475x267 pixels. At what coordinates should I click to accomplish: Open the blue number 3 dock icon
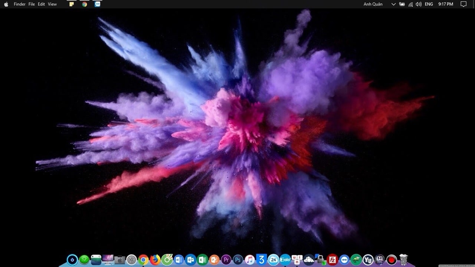click(262, 260)
